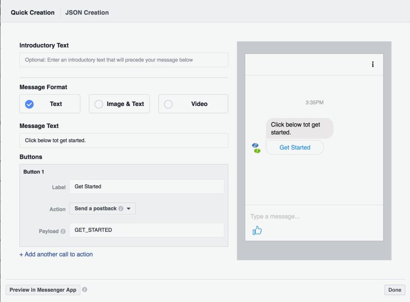
Task: Switch to the JSON Creation tab
Action: [x=86, y=12]
